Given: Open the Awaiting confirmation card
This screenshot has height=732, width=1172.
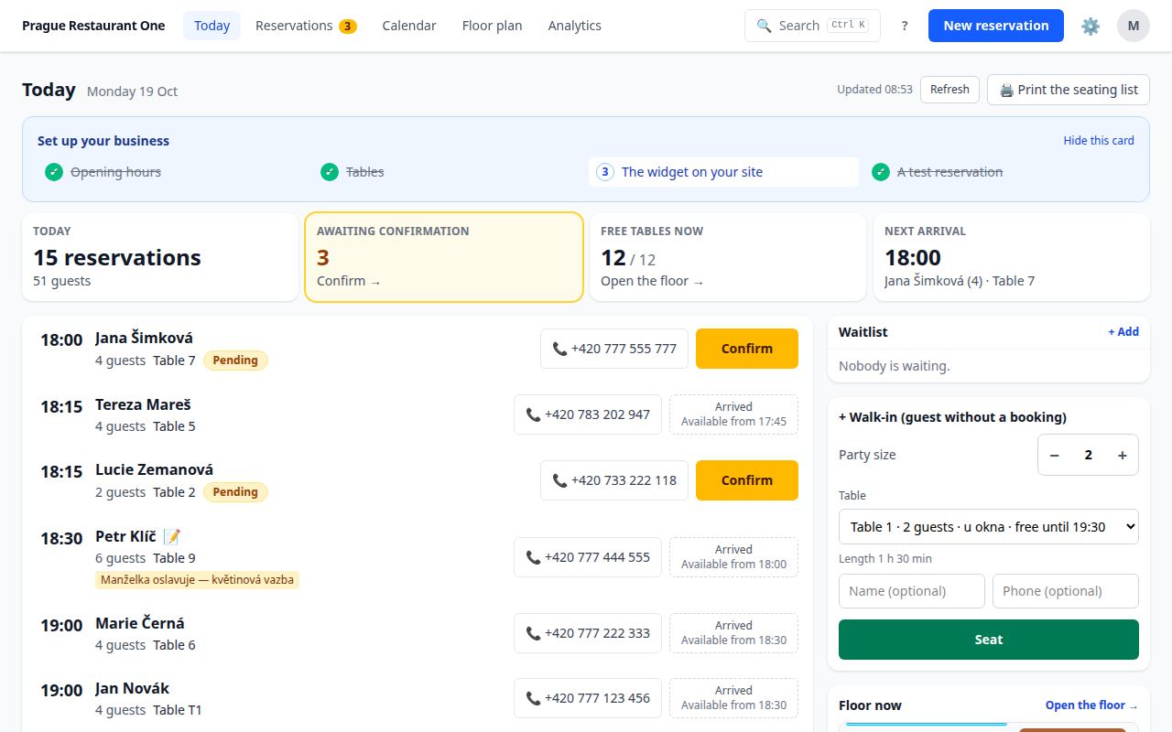Looking at the screenshot, I should coord(444,257).
